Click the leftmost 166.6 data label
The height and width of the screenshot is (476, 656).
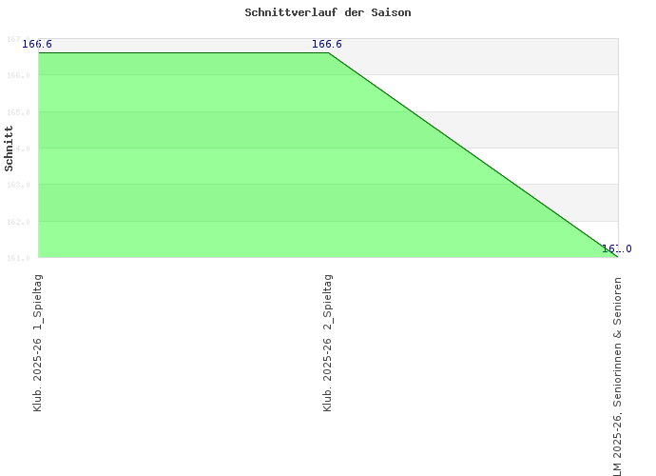37,44
